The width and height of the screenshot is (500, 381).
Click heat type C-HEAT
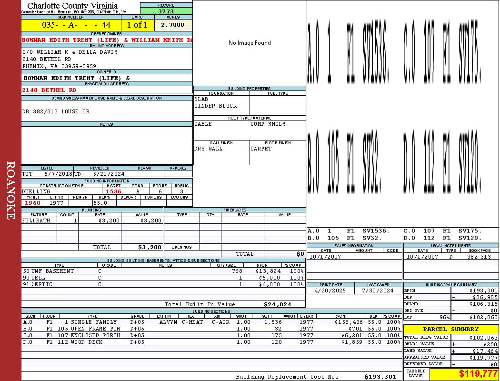[x=192, y=322]
